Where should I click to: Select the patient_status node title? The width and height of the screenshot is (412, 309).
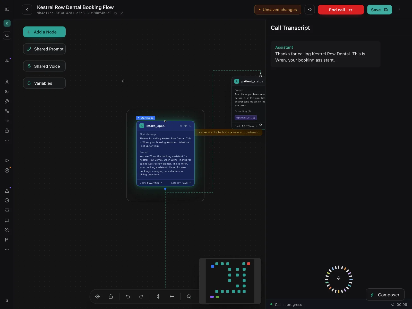[252, 81]
